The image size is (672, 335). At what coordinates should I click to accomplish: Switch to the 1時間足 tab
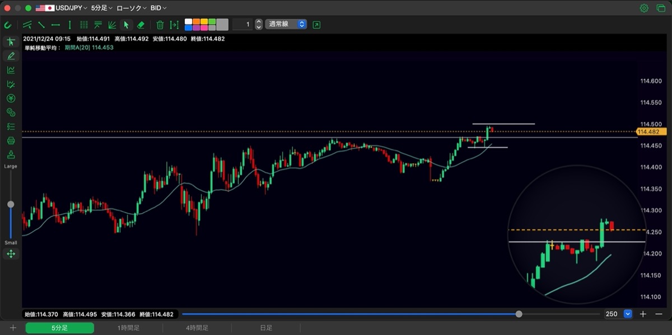[x=128, y=328]
